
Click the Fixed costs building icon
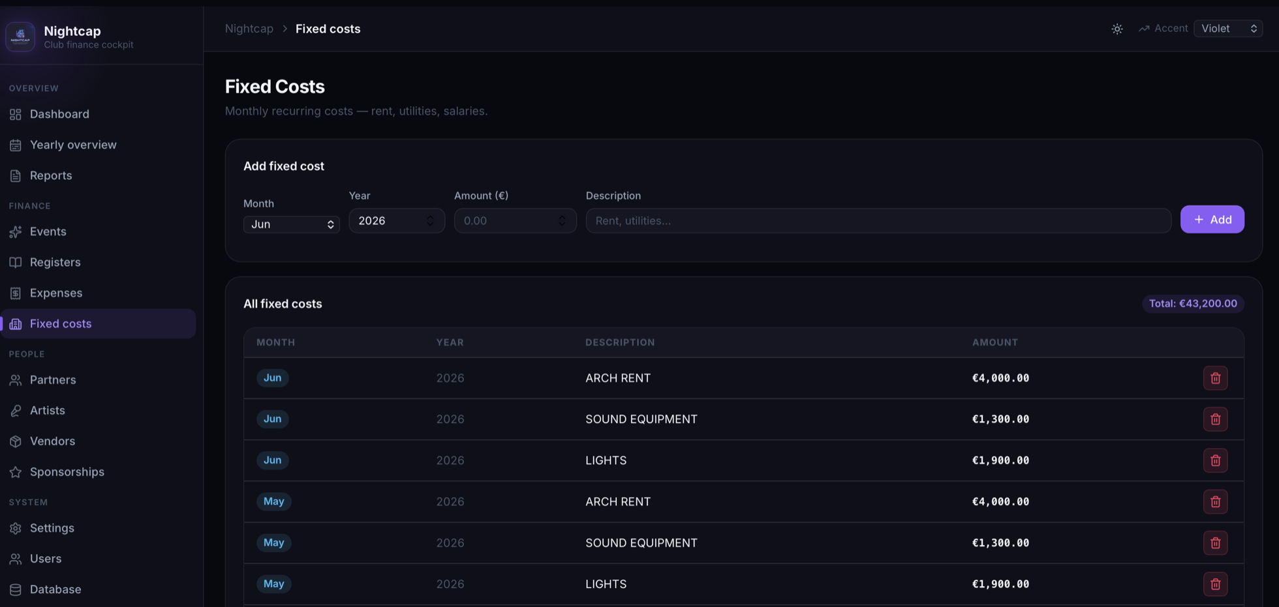point(16,324)
